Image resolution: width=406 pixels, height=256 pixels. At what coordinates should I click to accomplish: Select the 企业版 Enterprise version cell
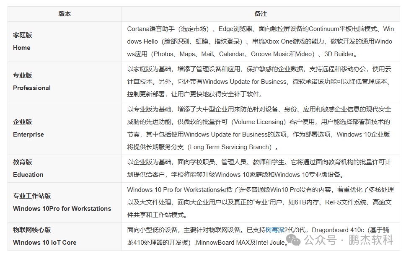point(65,128)
